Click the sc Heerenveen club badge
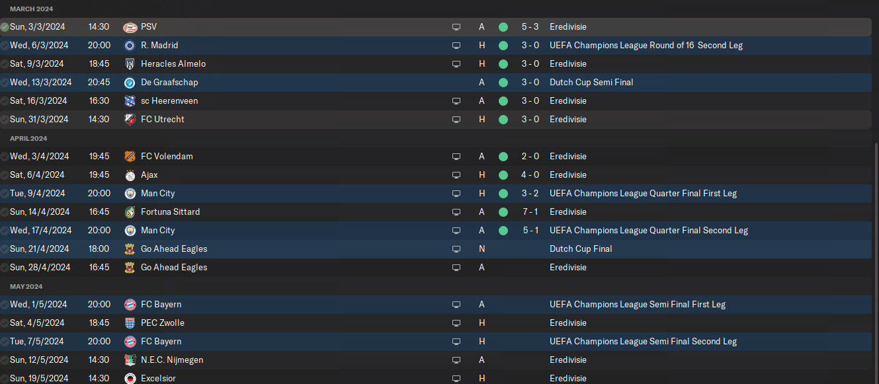Screen dimensions: 879x384 130,101
